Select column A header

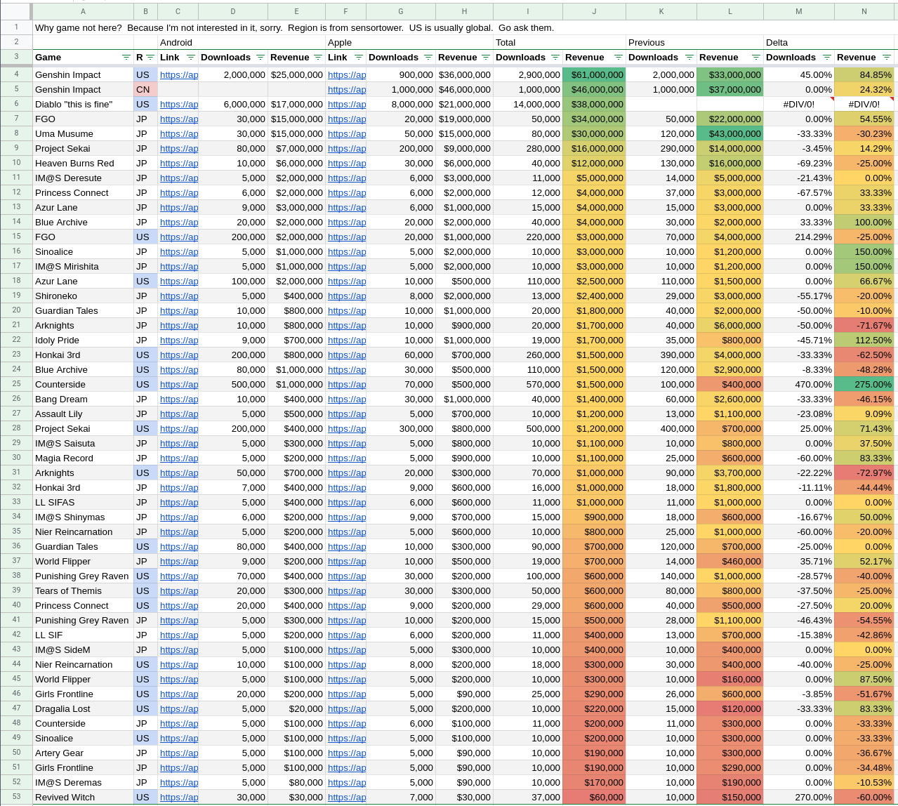[x=83, y=11]
